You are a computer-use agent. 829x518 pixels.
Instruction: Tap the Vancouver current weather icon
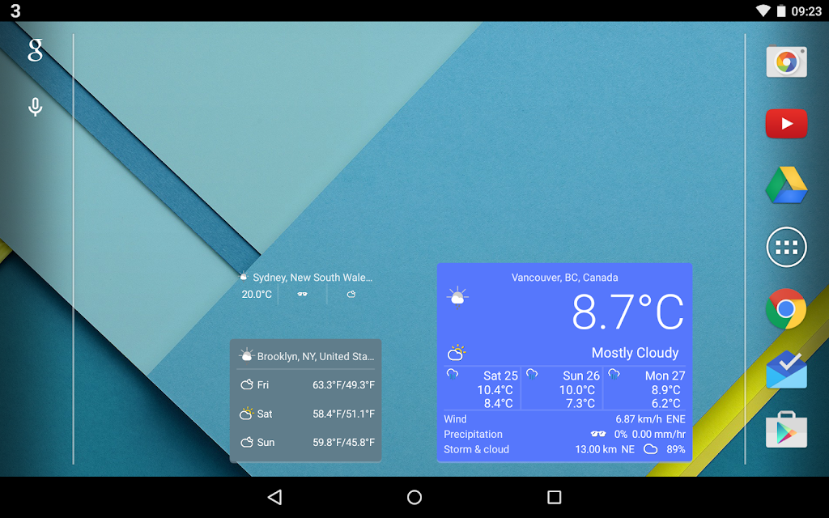tap(457, 297)
